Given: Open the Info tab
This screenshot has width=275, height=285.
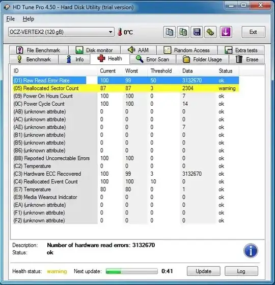Looking at the screenshot, I should click(x=74, y=59).
